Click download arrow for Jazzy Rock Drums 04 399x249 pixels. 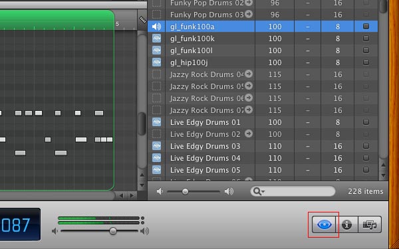point(249,74)
